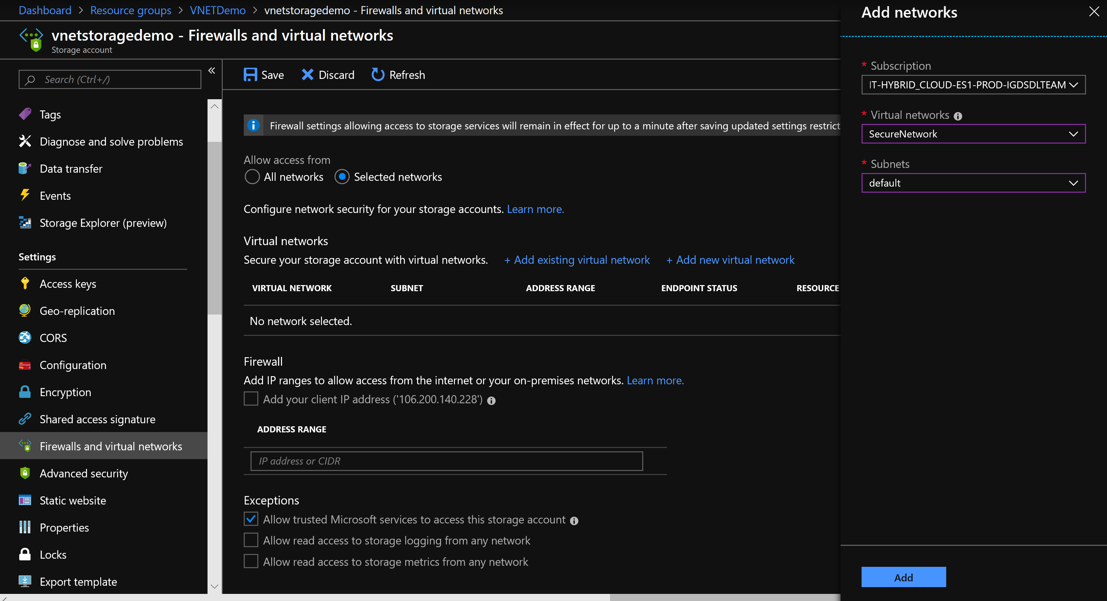
Task: Enable read access to storage logging checkbox
Action: click(x=251, y=540)
